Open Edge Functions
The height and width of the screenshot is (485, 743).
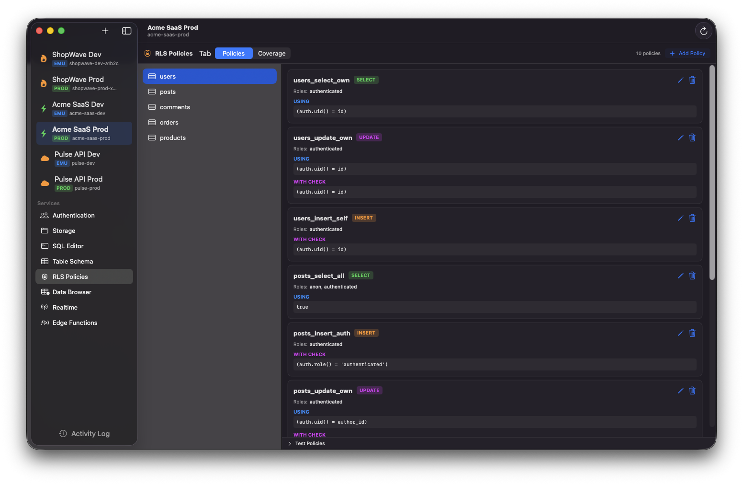(x=75, y=323)
